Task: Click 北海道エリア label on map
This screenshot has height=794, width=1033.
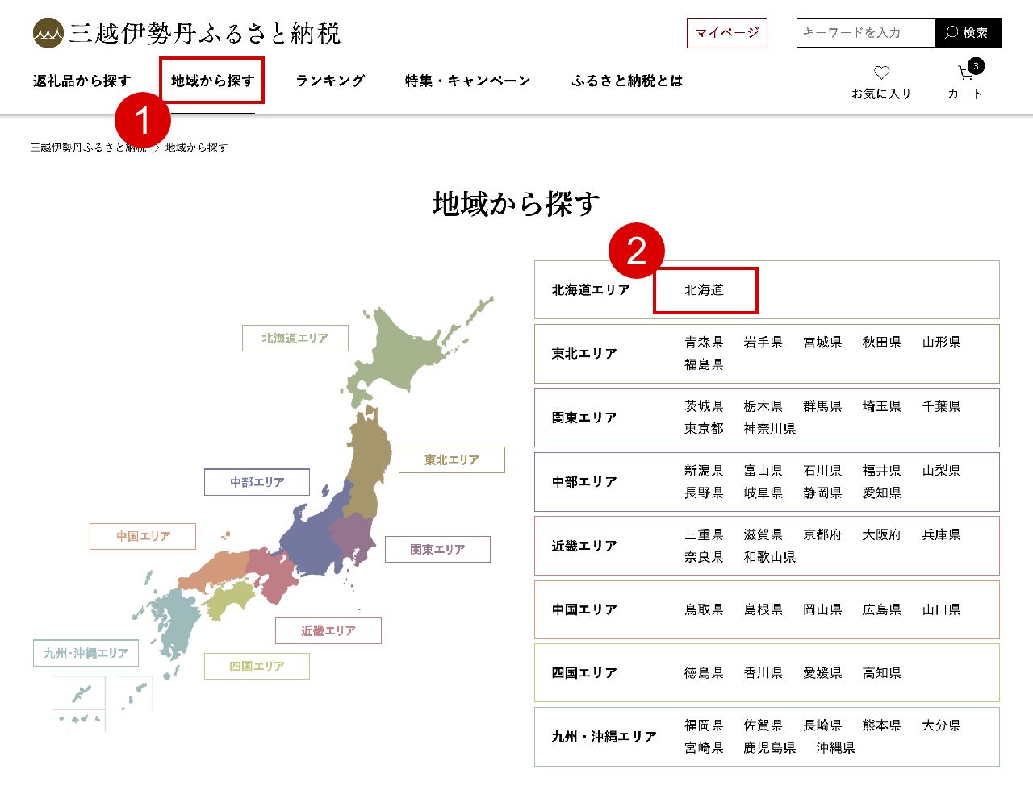Action: tap(295, 339)
